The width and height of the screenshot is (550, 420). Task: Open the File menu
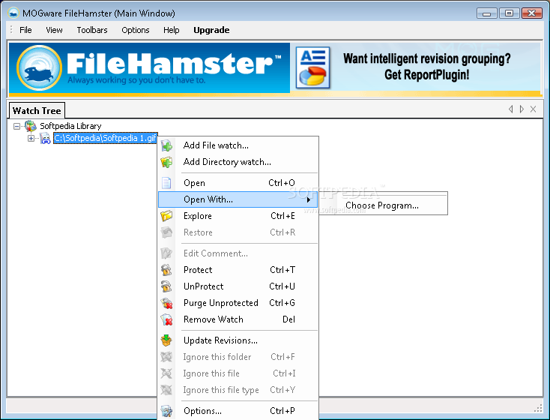click(25, 30)
